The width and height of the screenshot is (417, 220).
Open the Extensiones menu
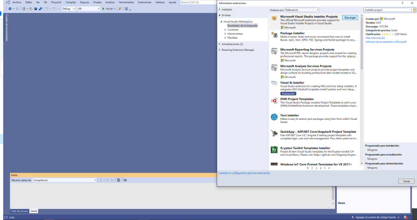(x=145, y=2)
